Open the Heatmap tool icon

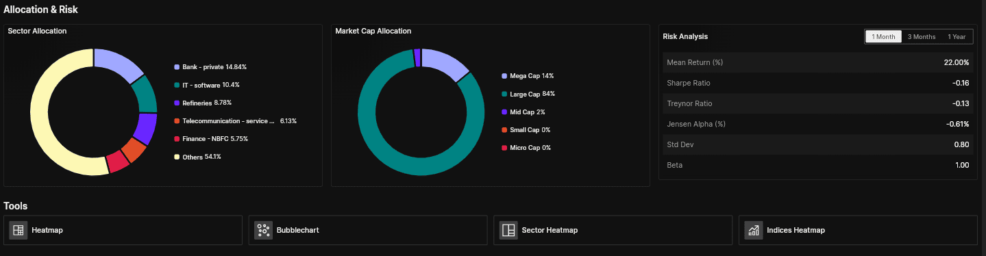(x=18, y=230)
